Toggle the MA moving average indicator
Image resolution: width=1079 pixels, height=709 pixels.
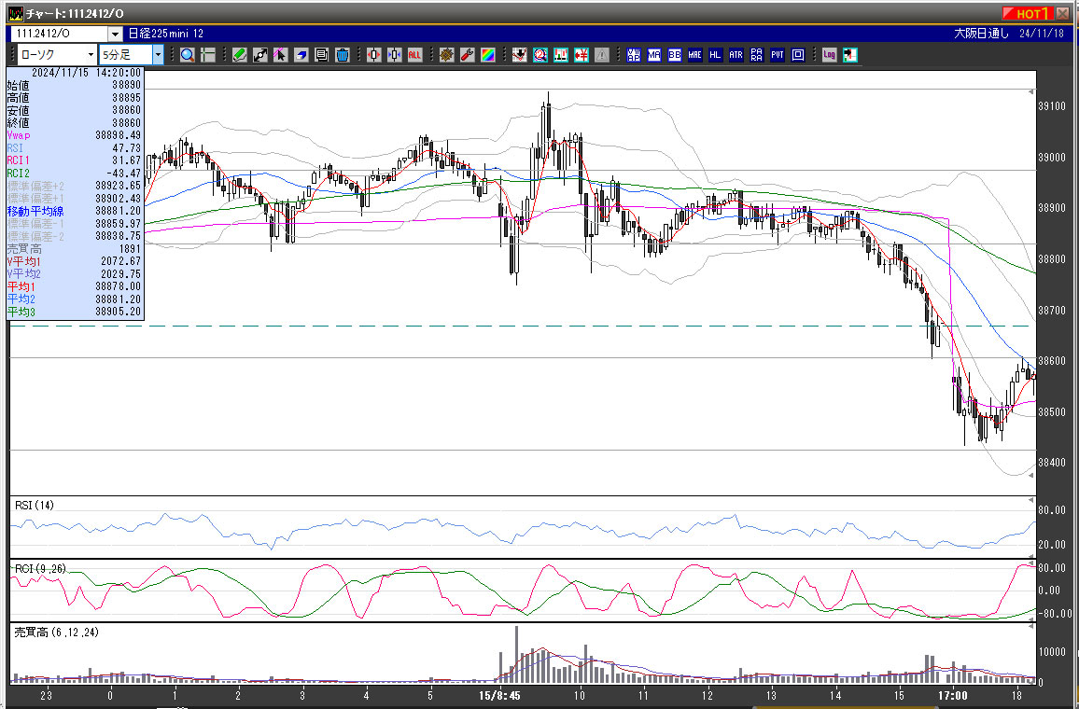tap(653, 55)
